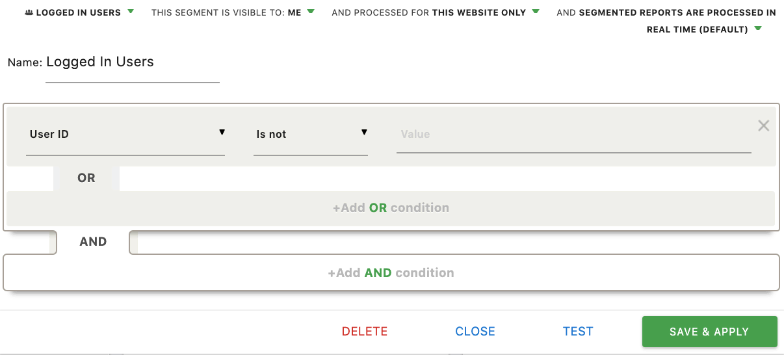Click the 'Is not' selector arrow
Screen dimensions: 784x355
pos(364,133)
